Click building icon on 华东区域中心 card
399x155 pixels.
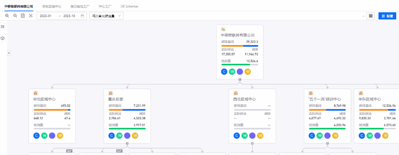pyautogui.click(x=361, y=93)
